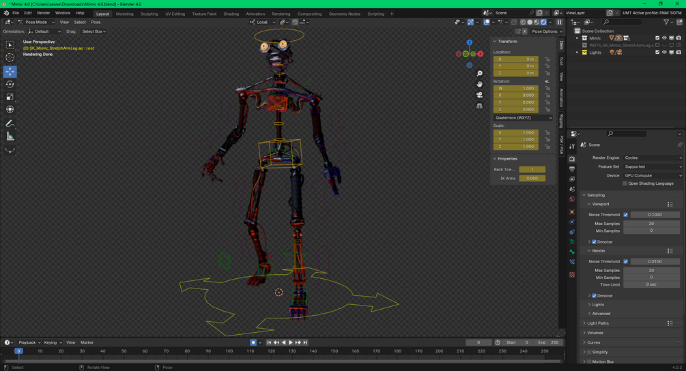This screenshot has height=371, width=686.
Task: Hide Lights collection with eye icon
Action: (664, 53)
